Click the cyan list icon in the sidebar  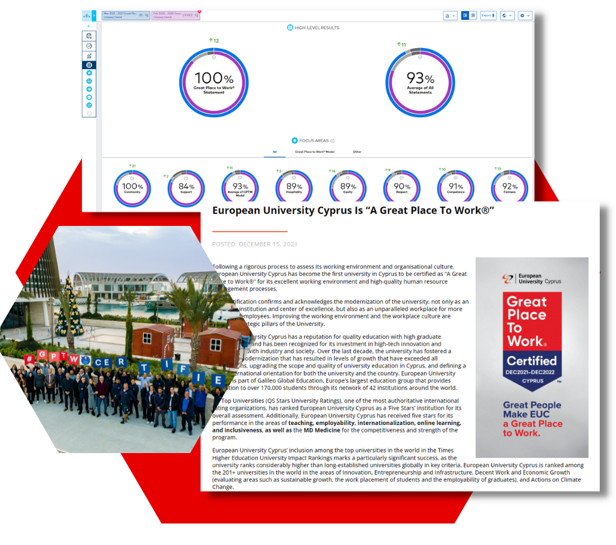click(89, 81)
